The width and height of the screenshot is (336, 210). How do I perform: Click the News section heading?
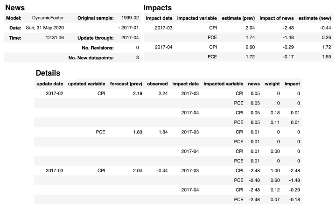[x=15, y=7]
